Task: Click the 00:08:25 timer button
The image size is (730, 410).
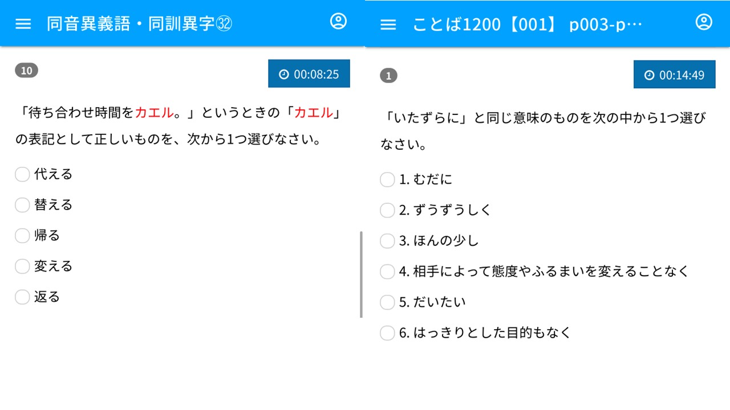Action: point(309,74)
